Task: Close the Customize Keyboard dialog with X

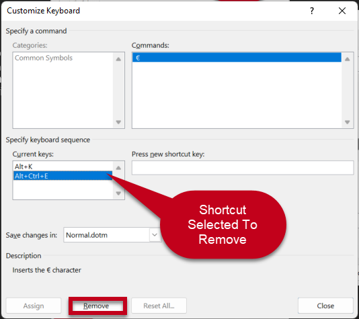Action: (x=342, y=11)
